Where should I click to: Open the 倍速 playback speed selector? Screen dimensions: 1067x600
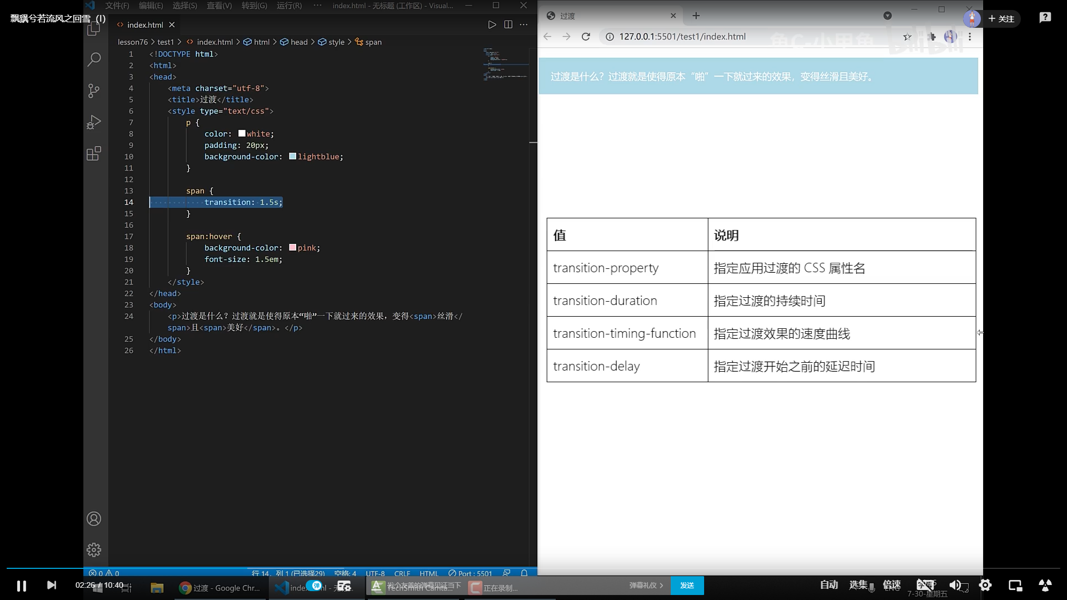[x=892, y=584]
